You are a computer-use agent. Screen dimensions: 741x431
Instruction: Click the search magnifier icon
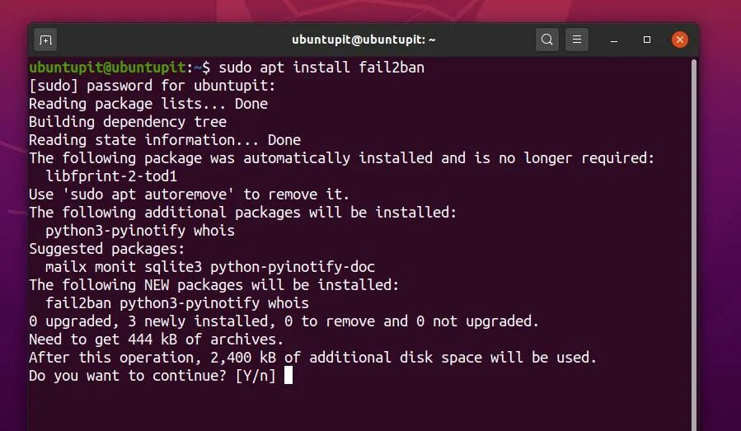point(546,39)
